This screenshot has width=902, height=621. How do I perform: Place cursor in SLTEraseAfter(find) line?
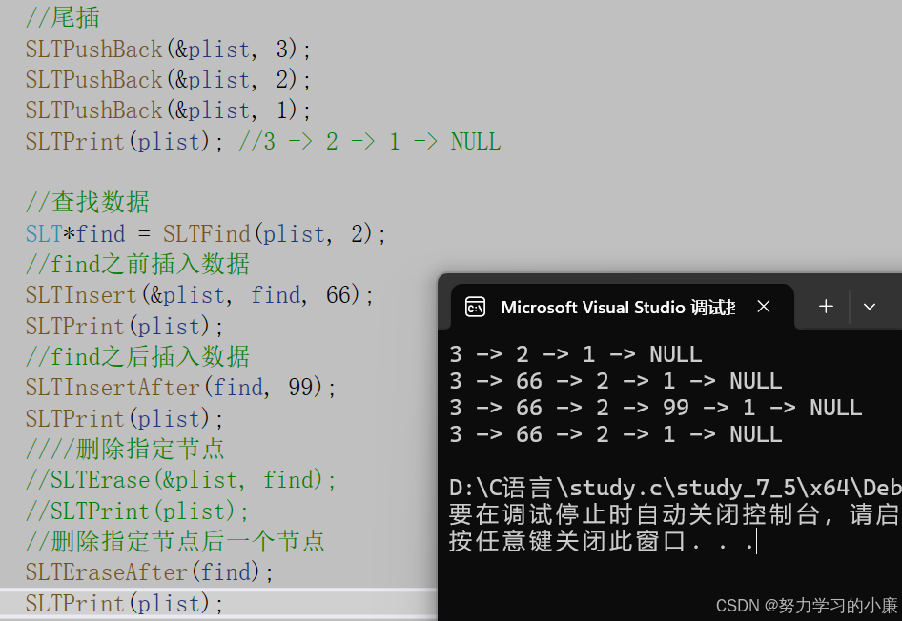[150, 572]
